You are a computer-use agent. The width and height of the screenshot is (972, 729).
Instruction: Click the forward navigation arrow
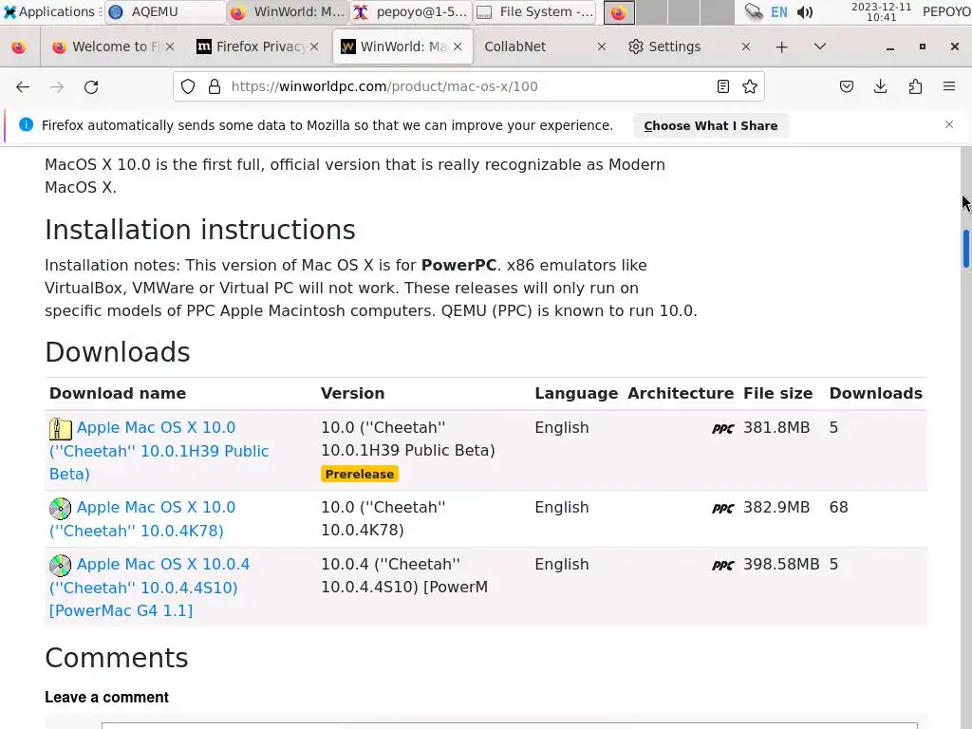click(57, 86)
